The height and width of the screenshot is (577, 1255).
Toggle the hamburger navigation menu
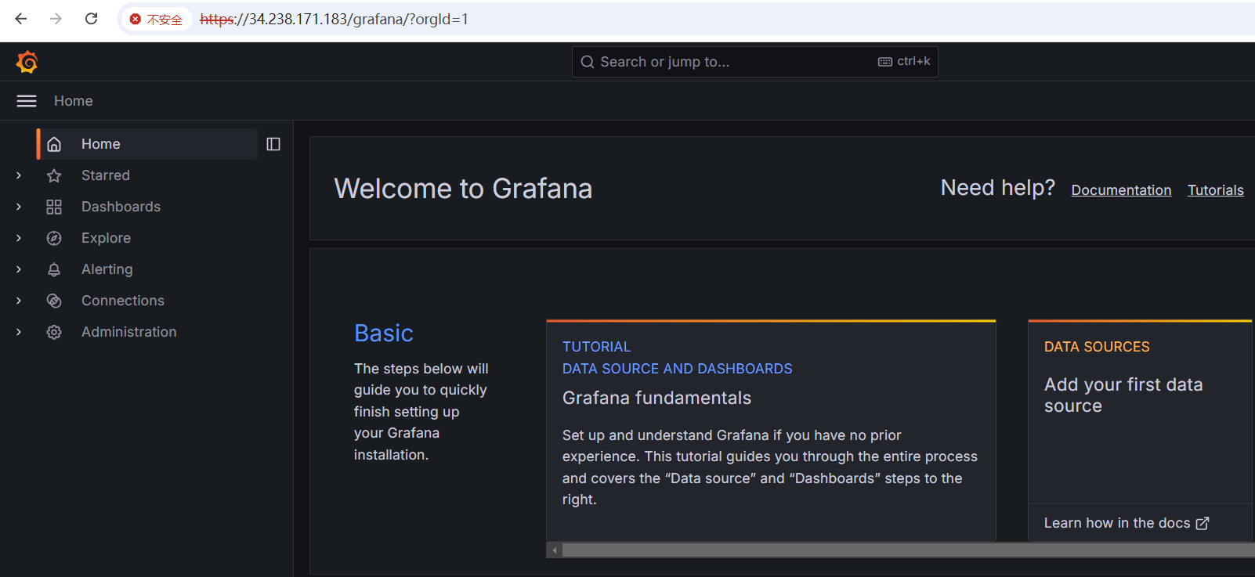27,101
